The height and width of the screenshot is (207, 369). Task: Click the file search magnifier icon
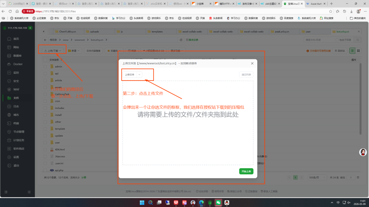(358, 40)
